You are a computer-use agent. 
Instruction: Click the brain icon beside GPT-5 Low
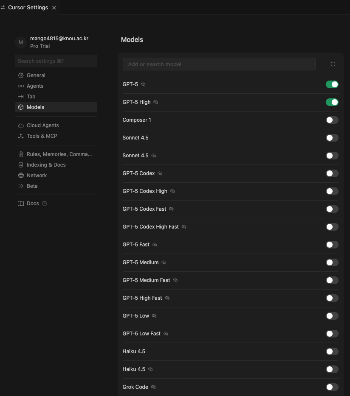(x=154, y=316)
